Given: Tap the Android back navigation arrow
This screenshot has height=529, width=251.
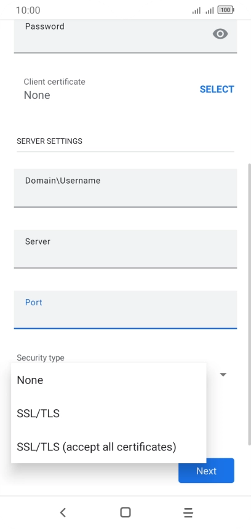Looking at the screenshot, I should tap(63, 512).
